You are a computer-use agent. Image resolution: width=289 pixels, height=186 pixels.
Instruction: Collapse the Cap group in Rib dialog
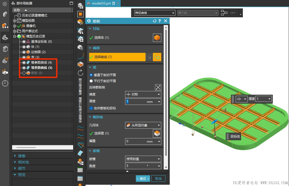(90, 117)
